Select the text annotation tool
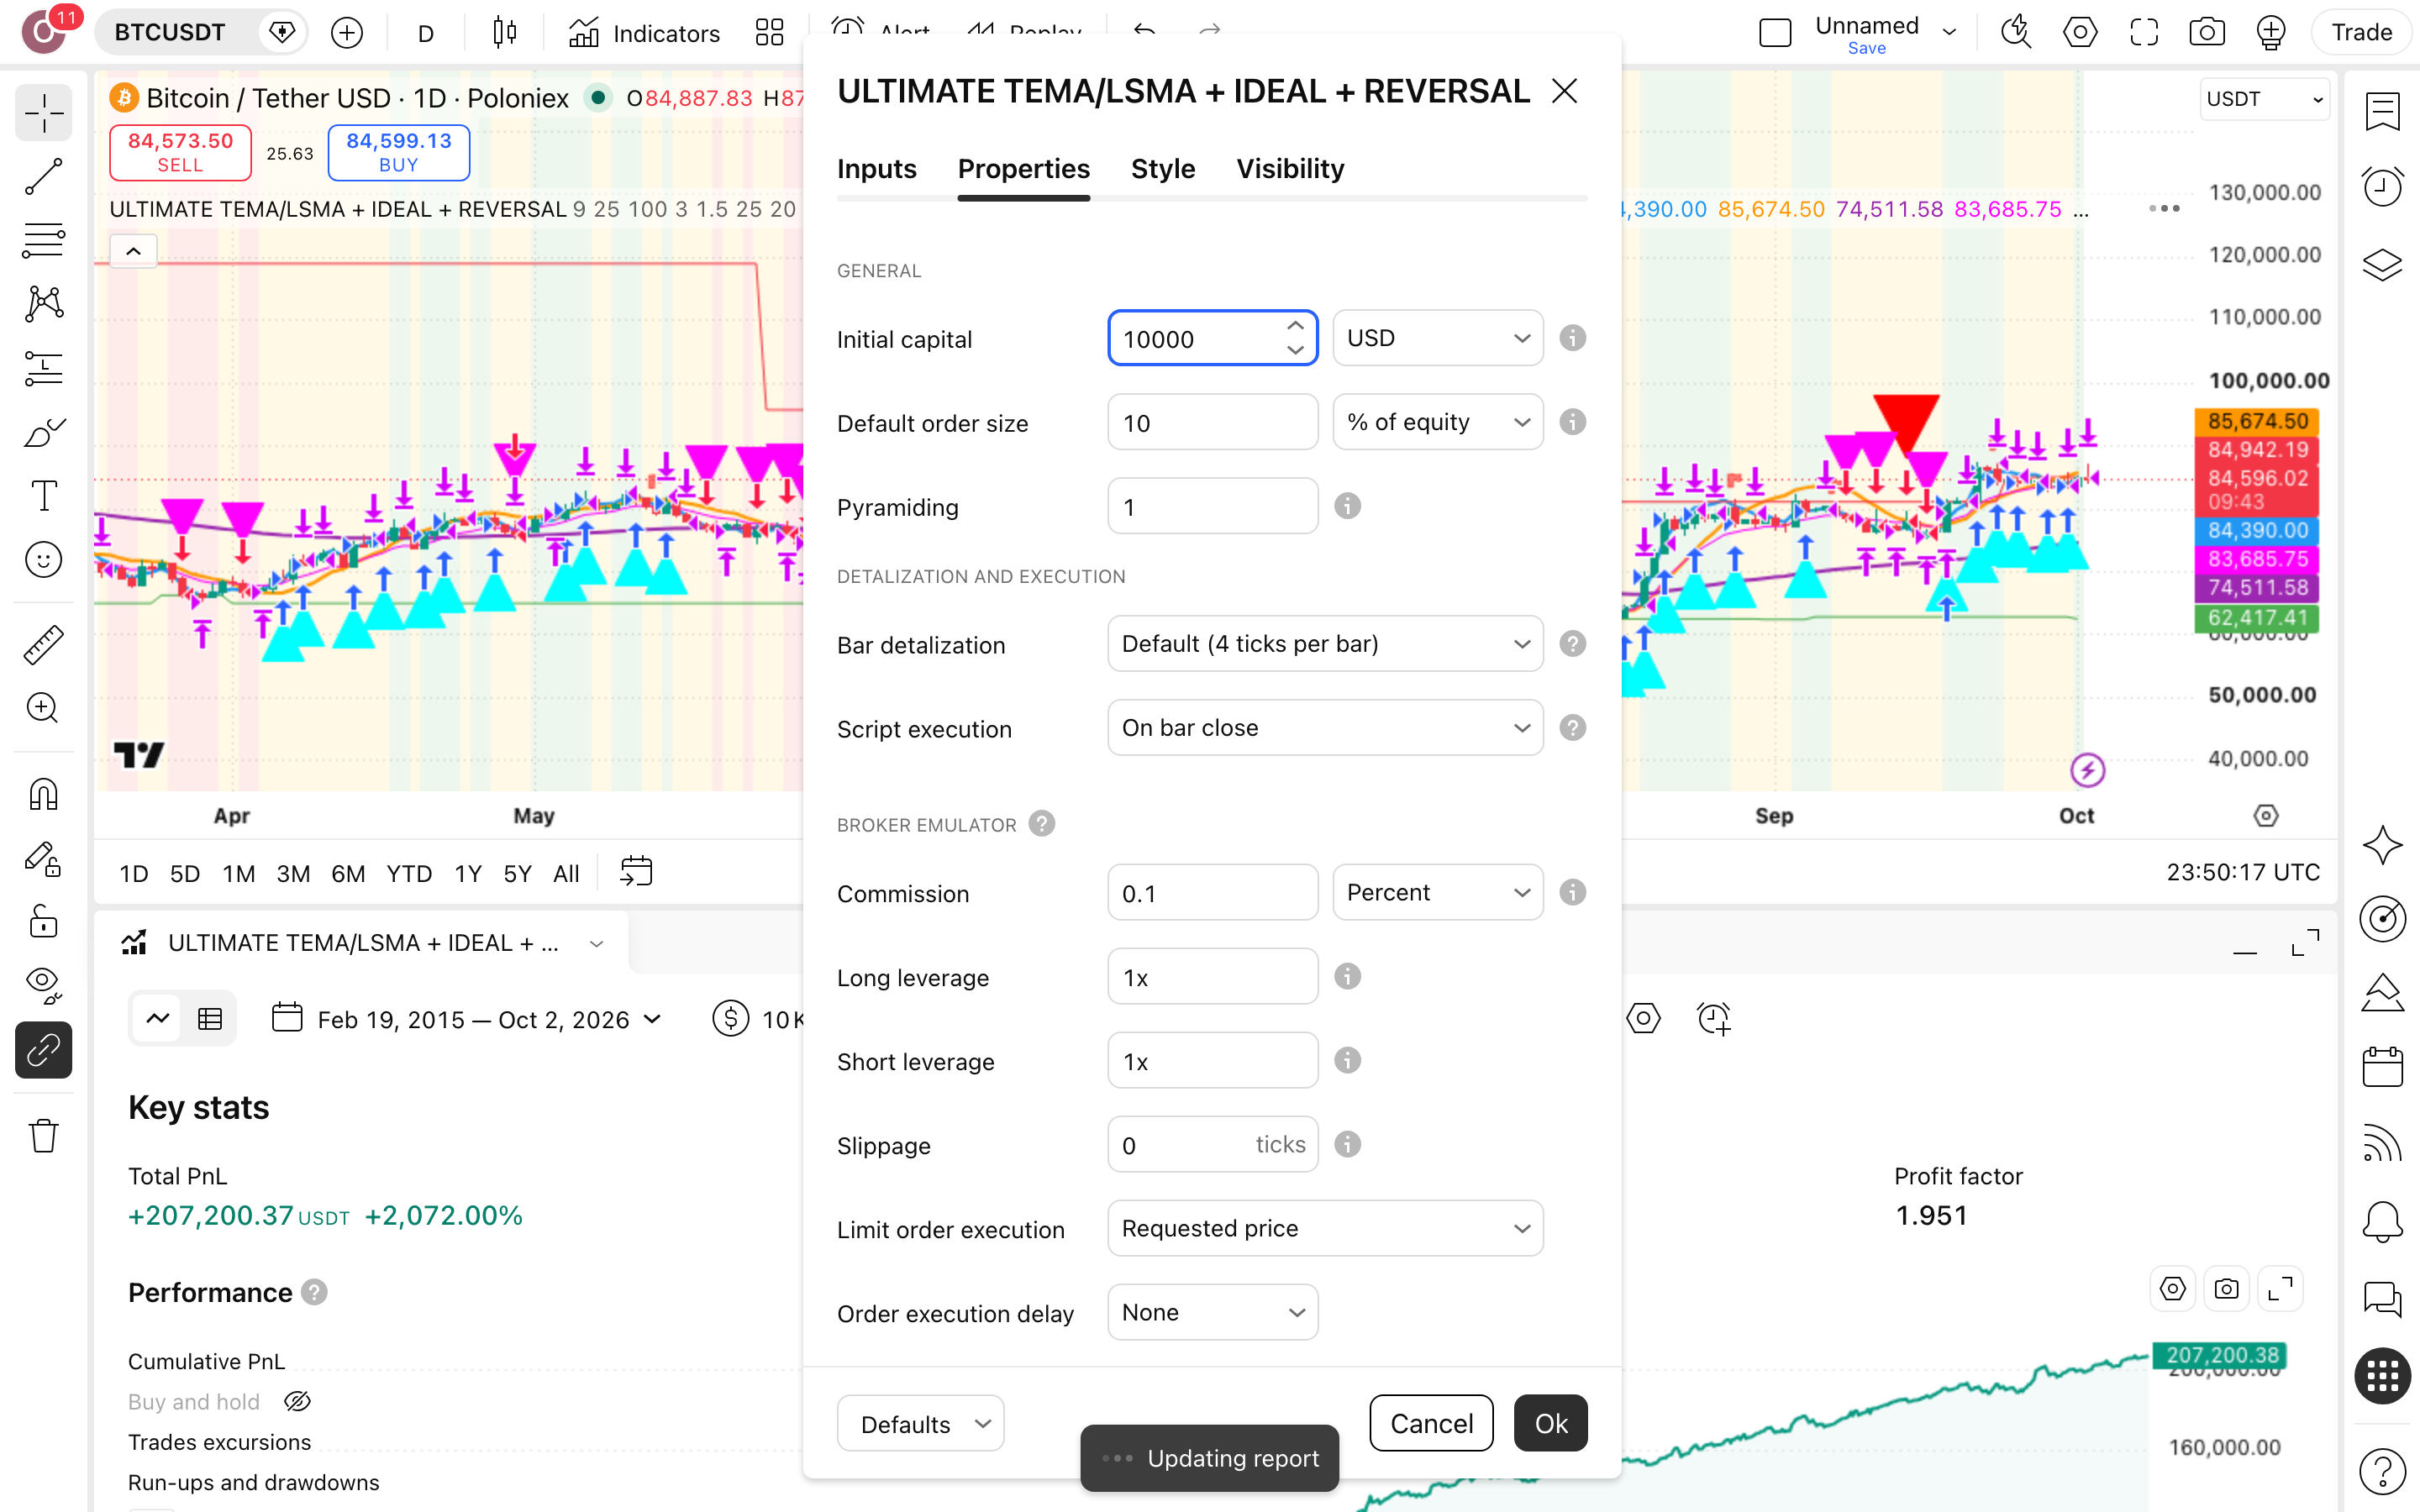This screenshot has width=2420, height=1512. click(x=43, y=495)
